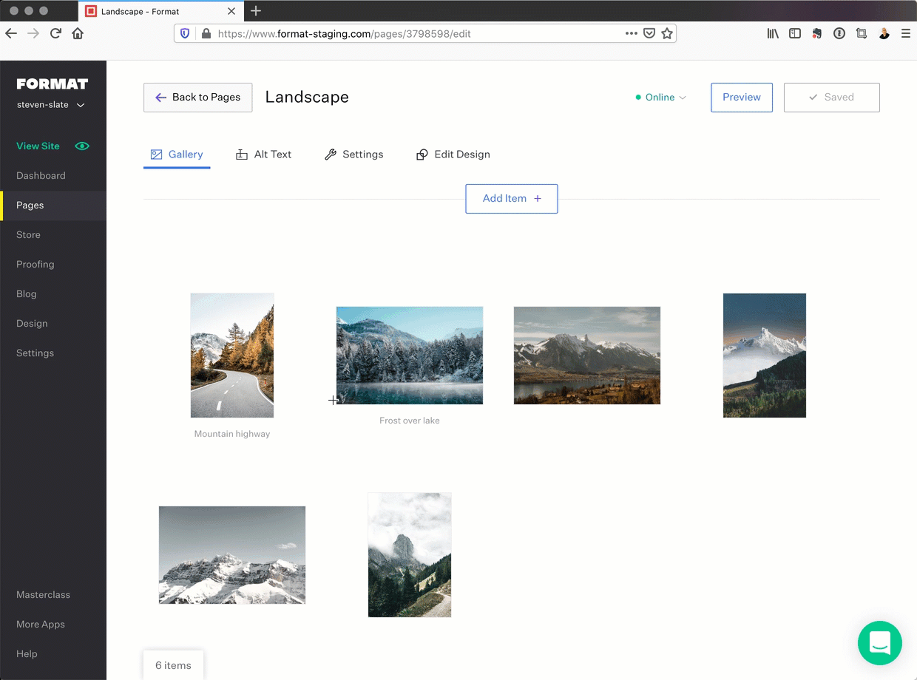This screenshot has width=917, height=680.
Task: Click the 6 items counter
Action: [173, 665]
